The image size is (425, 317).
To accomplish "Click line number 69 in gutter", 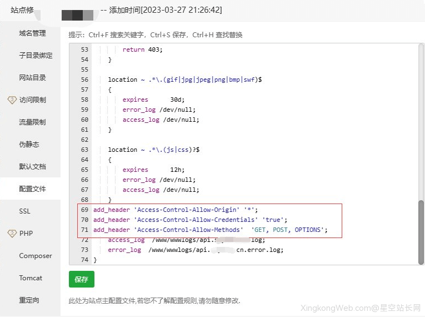I will [84, 210].
